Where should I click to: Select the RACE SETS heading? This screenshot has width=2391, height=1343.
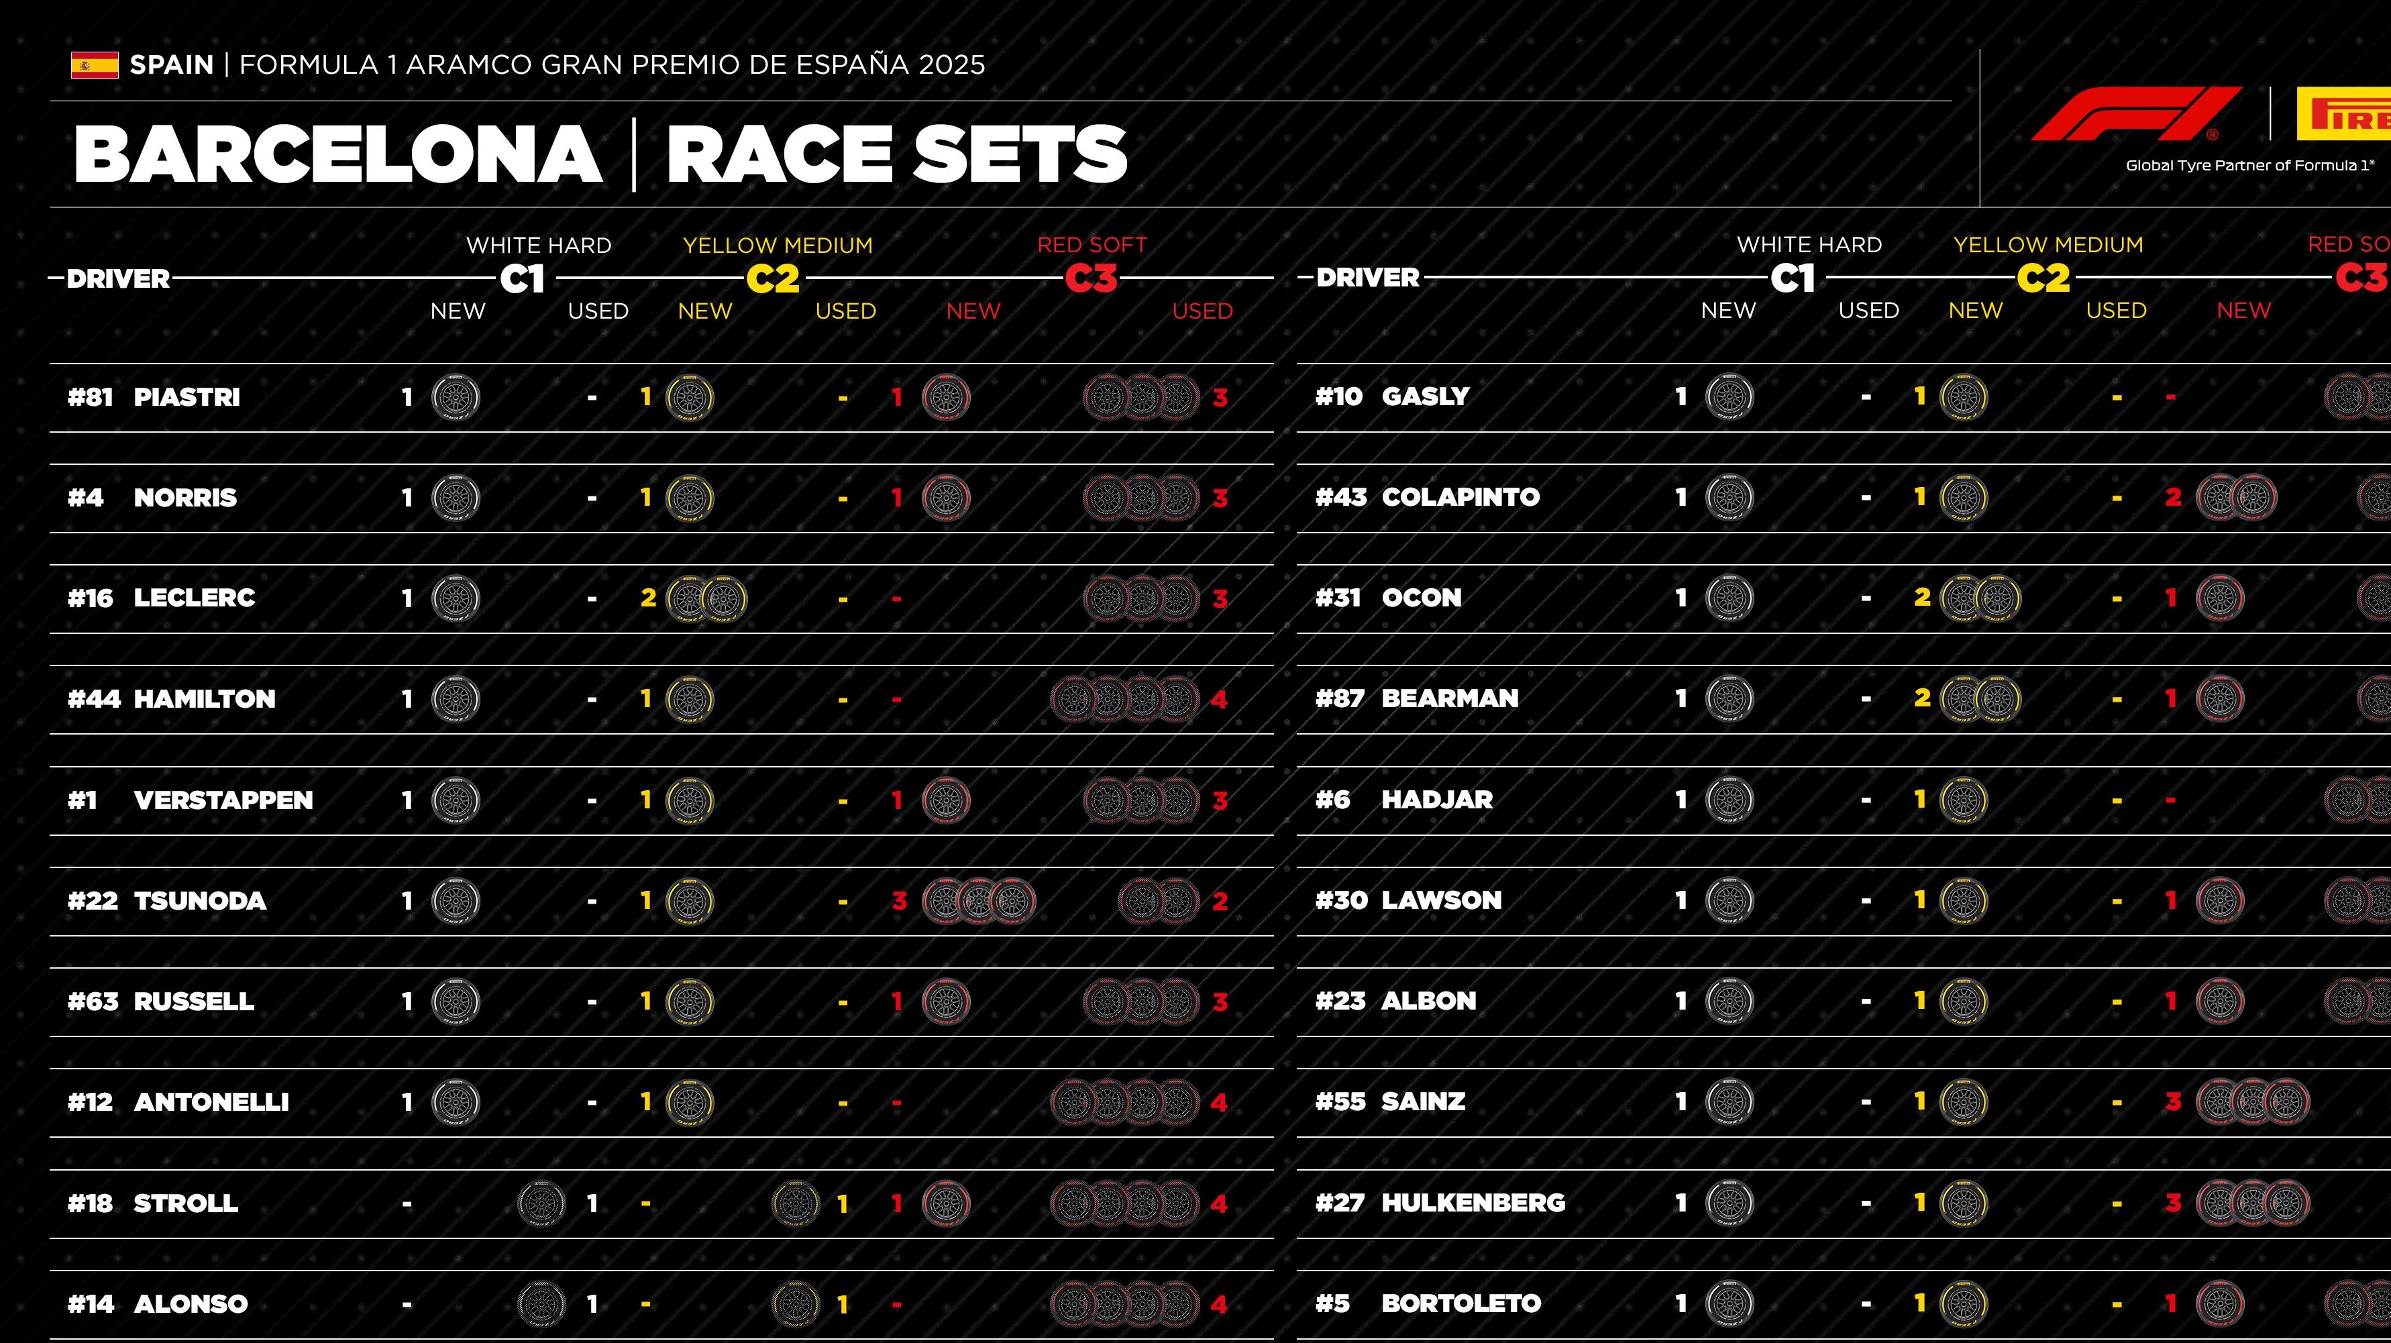click(x=896, y=154)
